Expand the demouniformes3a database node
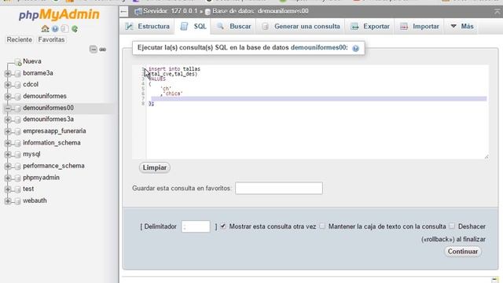This screenshot has width=503, height=283. coord(8,119)
